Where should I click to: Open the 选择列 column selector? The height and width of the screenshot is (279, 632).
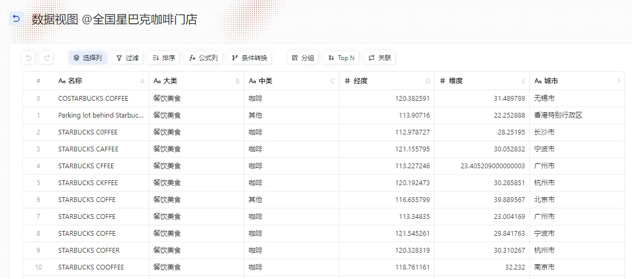click(x=87, y=58)
